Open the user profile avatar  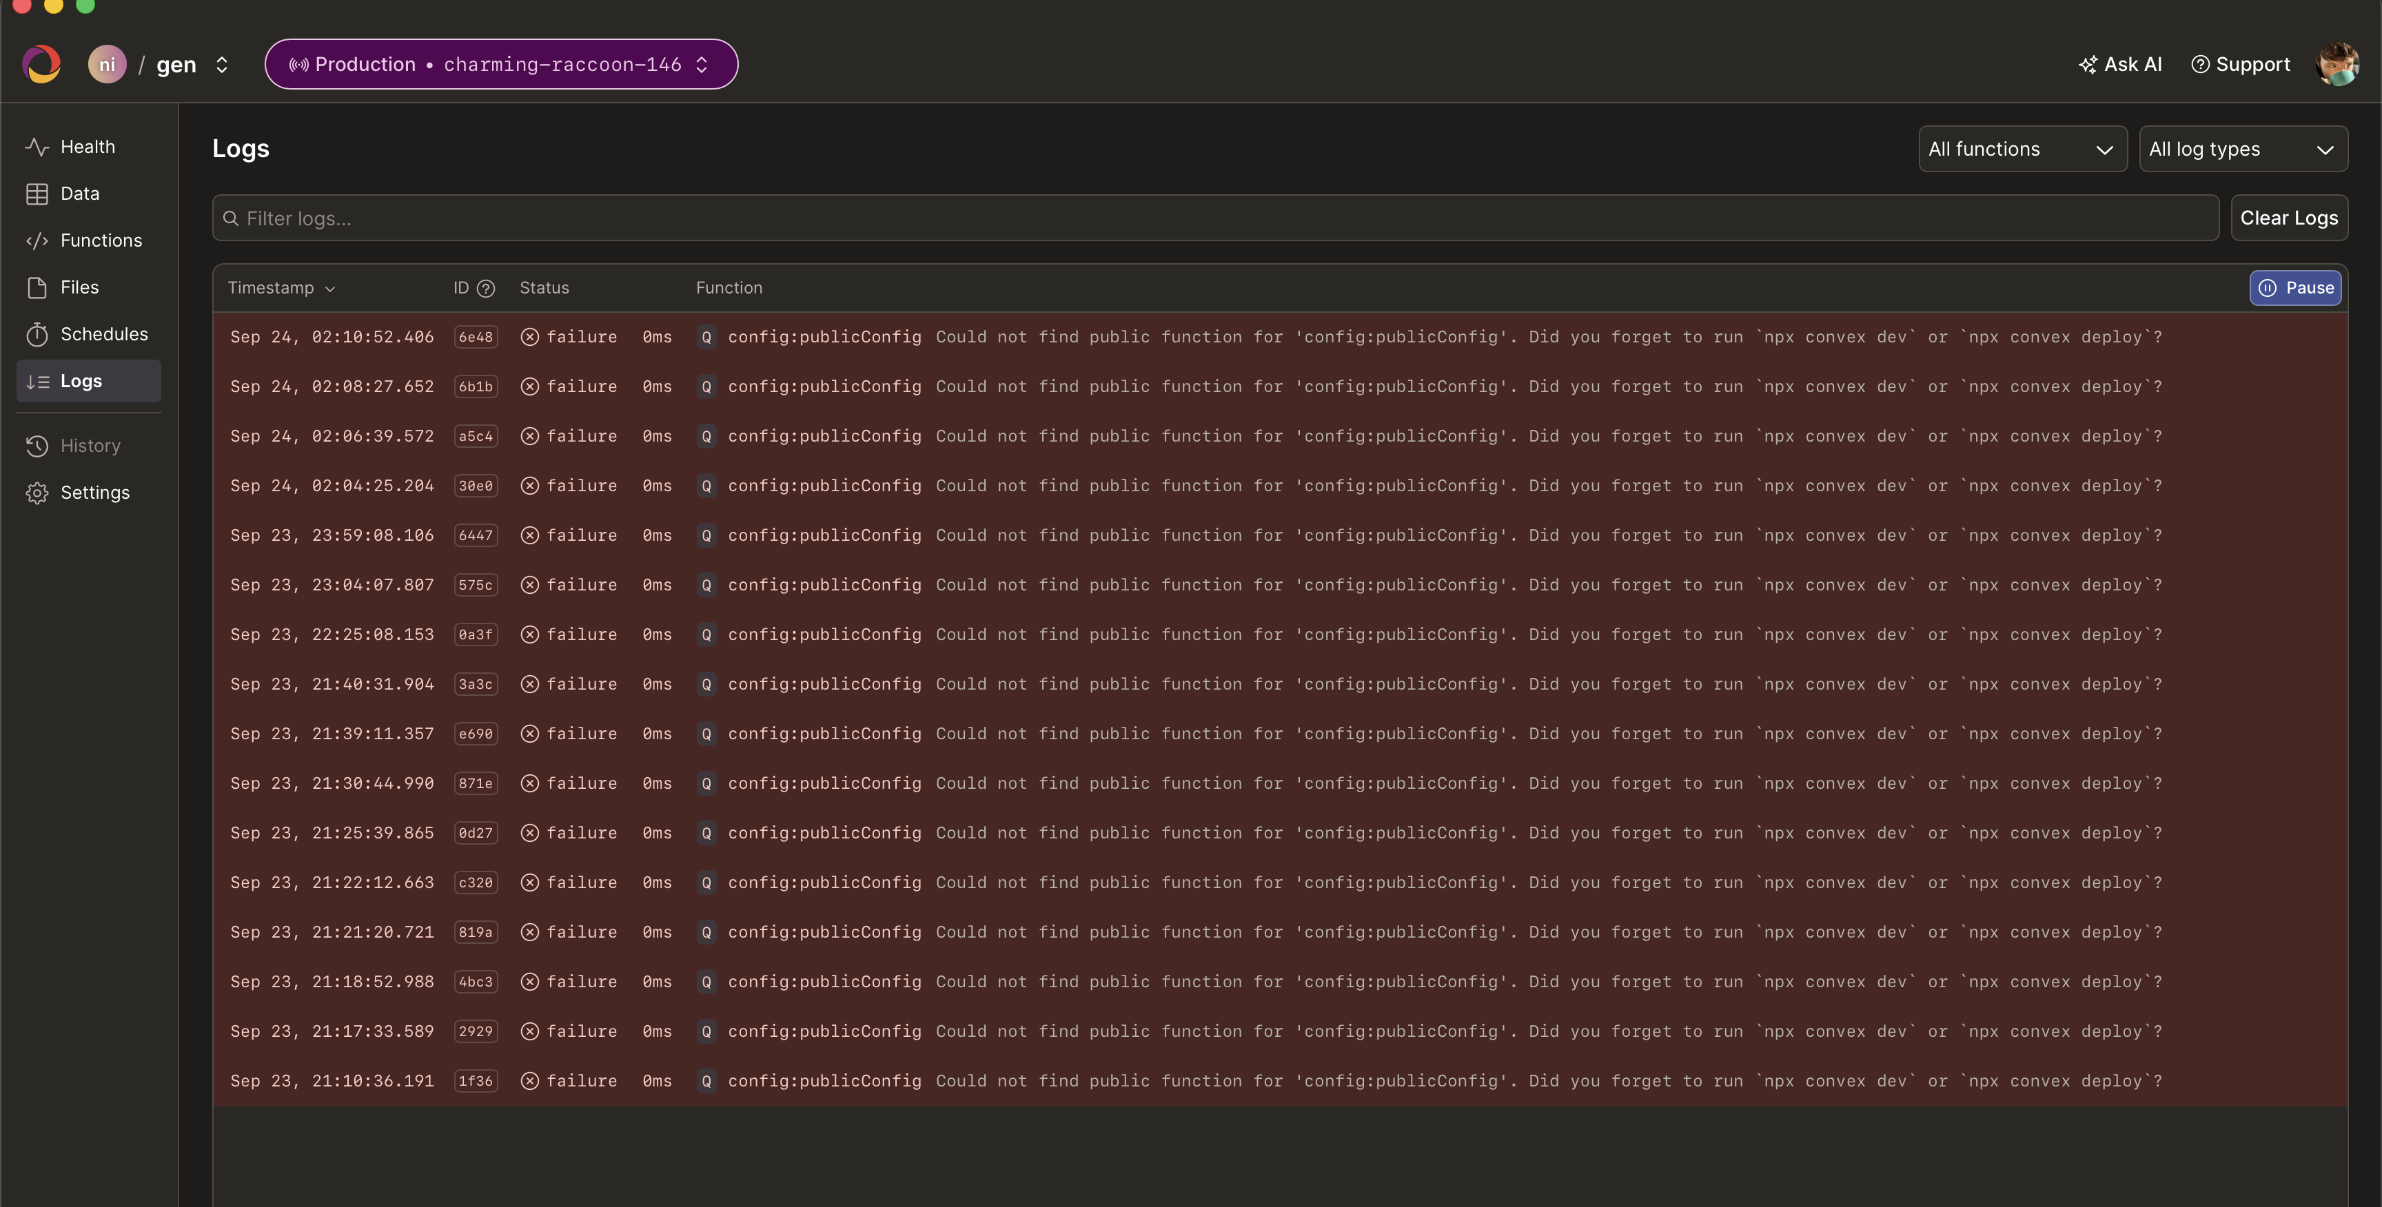point(2337,64)
